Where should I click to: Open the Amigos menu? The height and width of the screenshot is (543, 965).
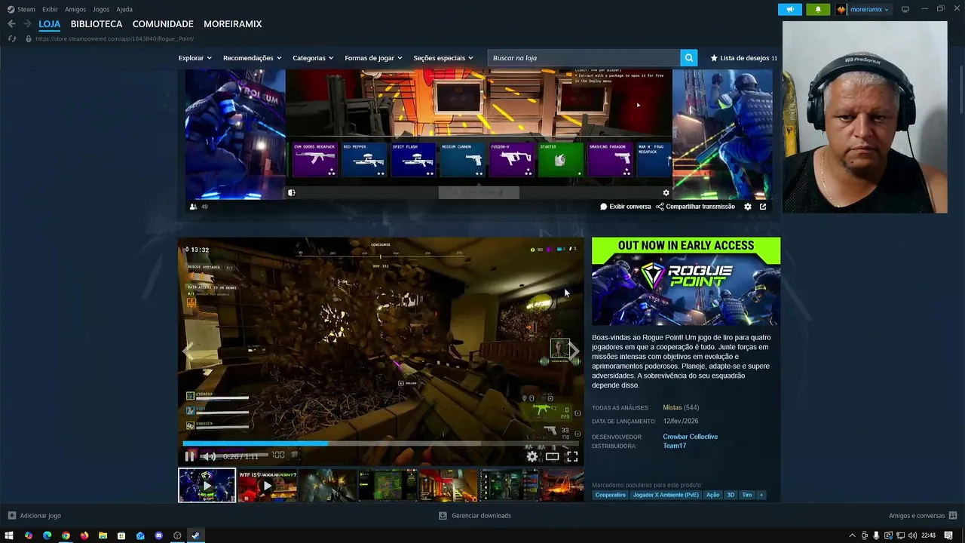pos(75,10)
